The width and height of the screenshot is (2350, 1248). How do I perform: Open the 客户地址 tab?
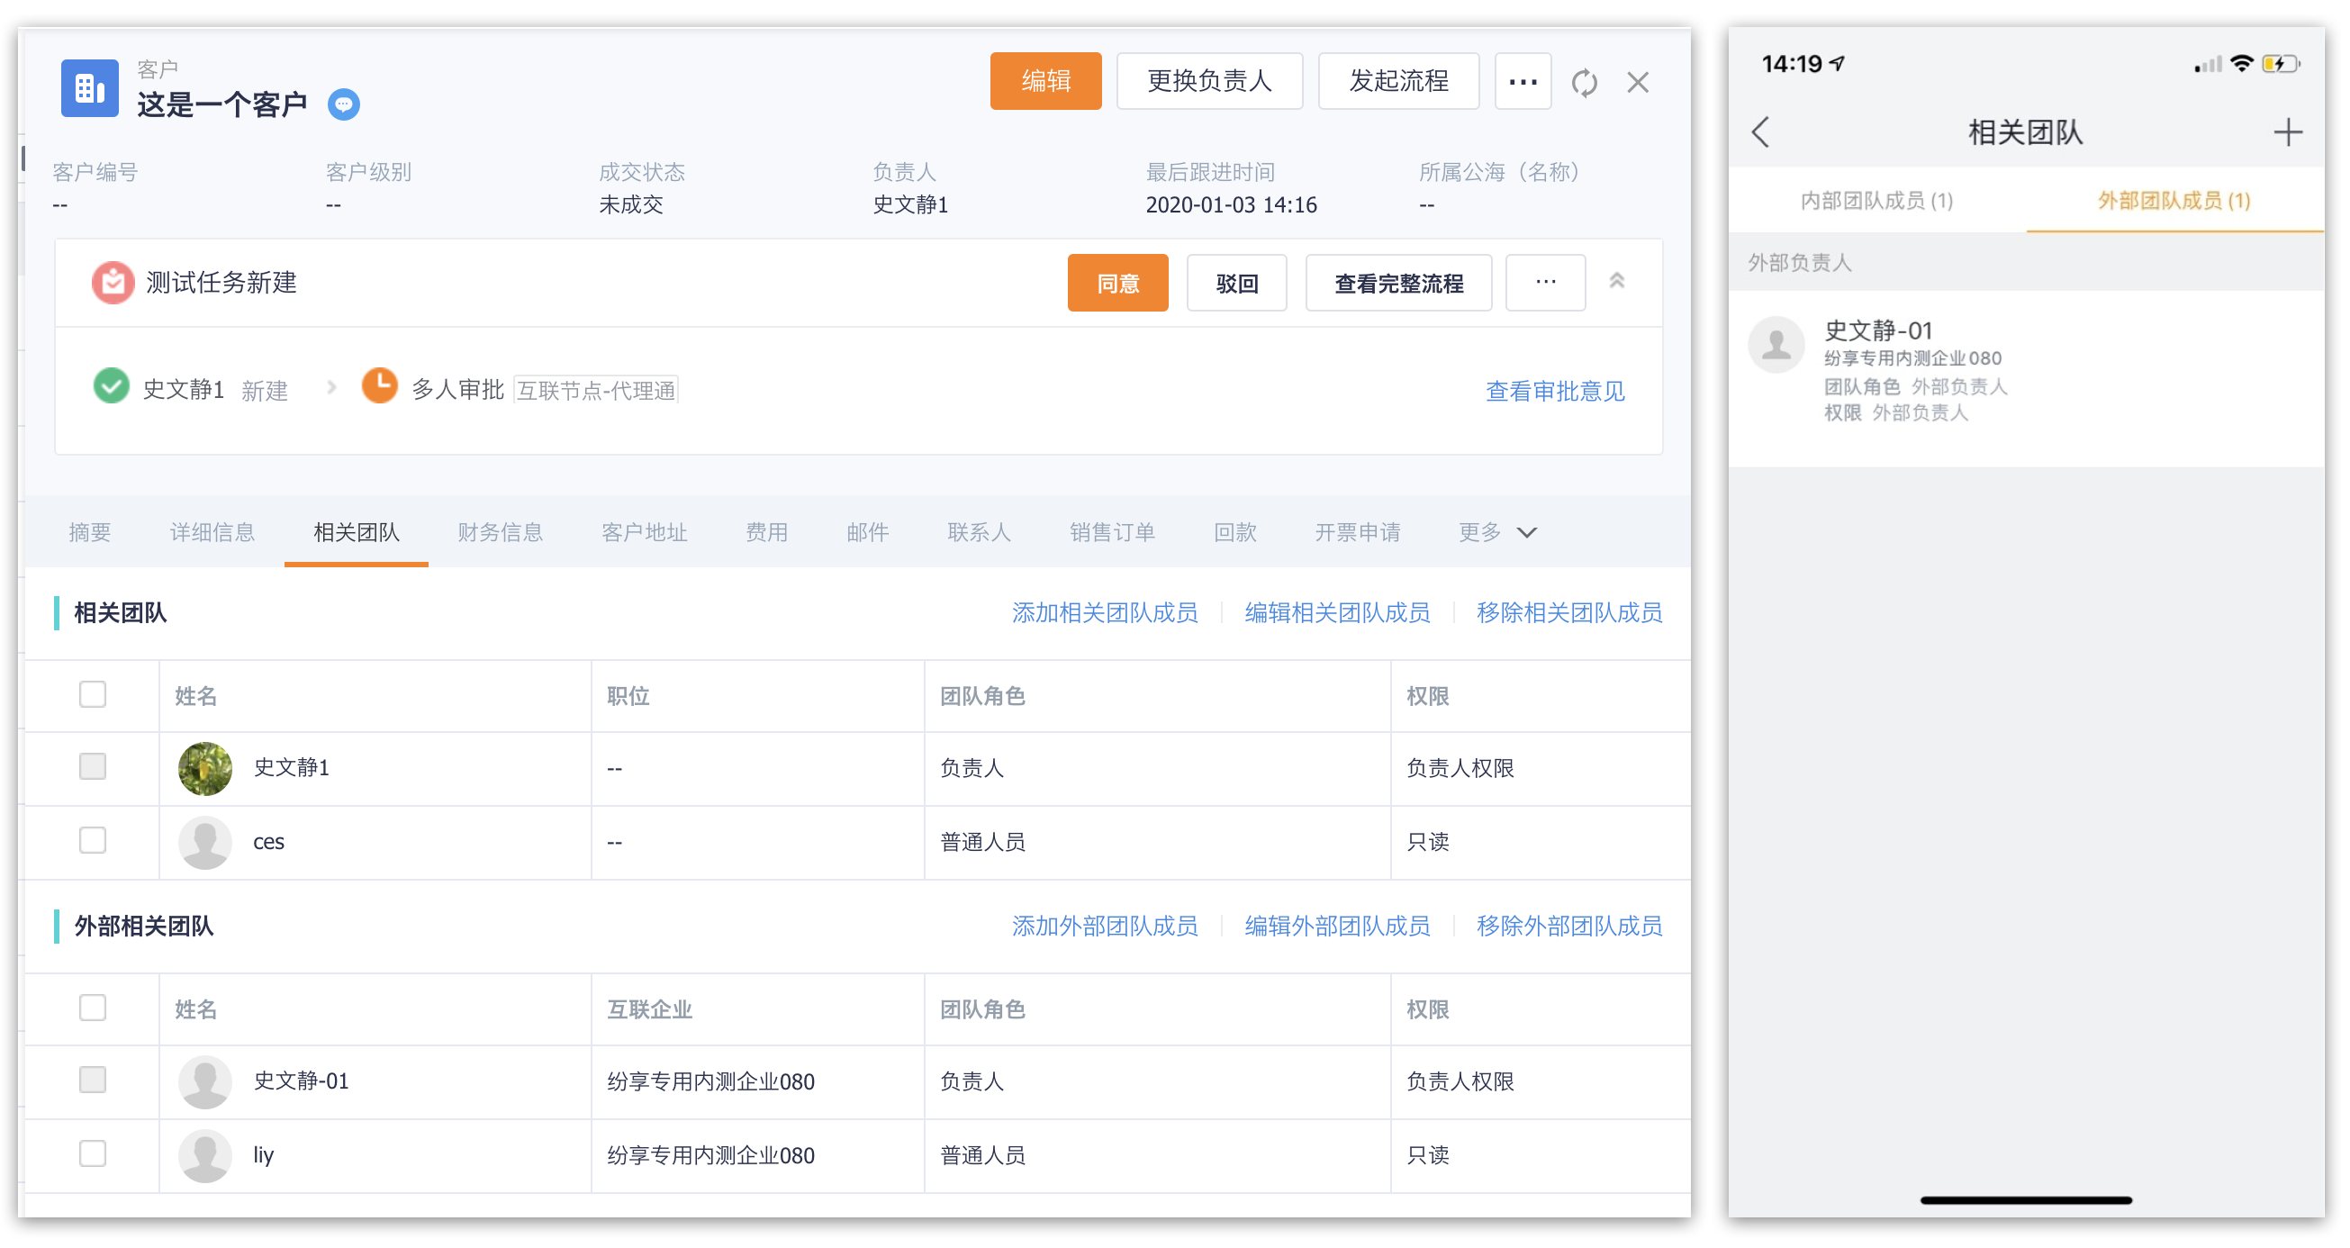[644, 533]
